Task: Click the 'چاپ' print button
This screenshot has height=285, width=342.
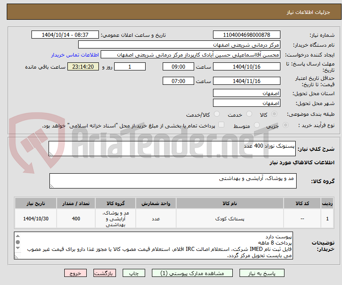Action: [x=134, y=273]
